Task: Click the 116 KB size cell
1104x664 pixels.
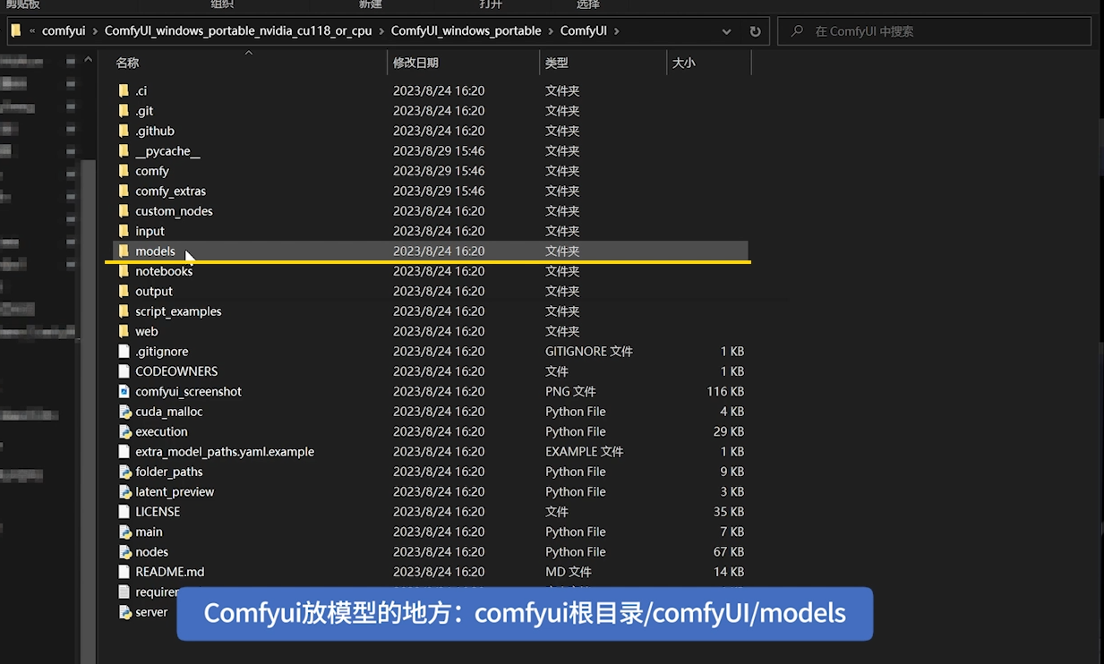Action: coord(724,391)
